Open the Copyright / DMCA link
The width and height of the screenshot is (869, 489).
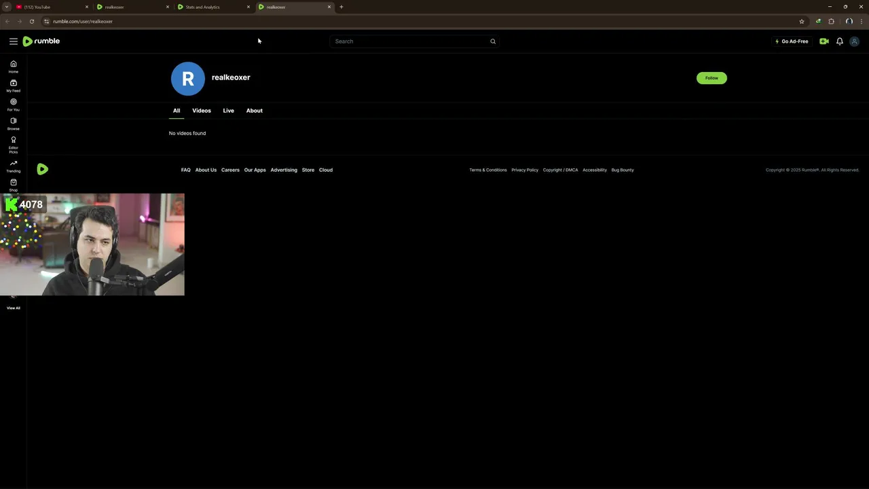point(561,170)
